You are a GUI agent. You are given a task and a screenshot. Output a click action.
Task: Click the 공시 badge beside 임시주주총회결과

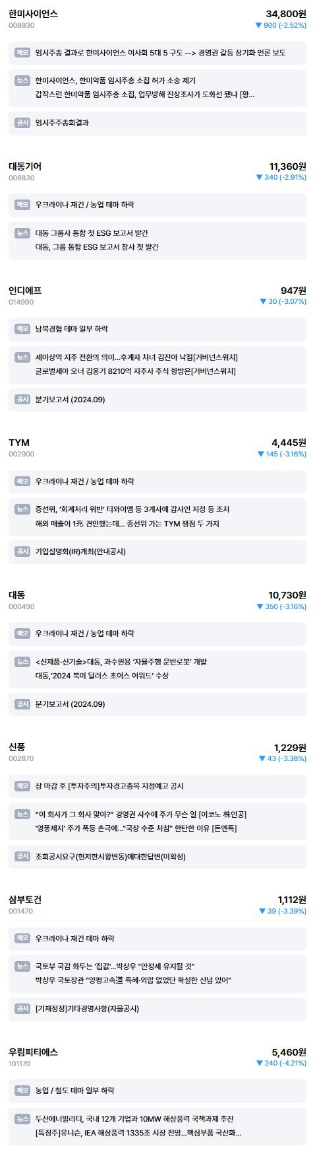[22, 123]
